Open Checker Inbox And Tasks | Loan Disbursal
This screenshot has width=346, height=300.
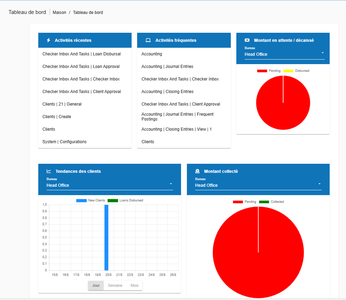(x=81, y=54)
